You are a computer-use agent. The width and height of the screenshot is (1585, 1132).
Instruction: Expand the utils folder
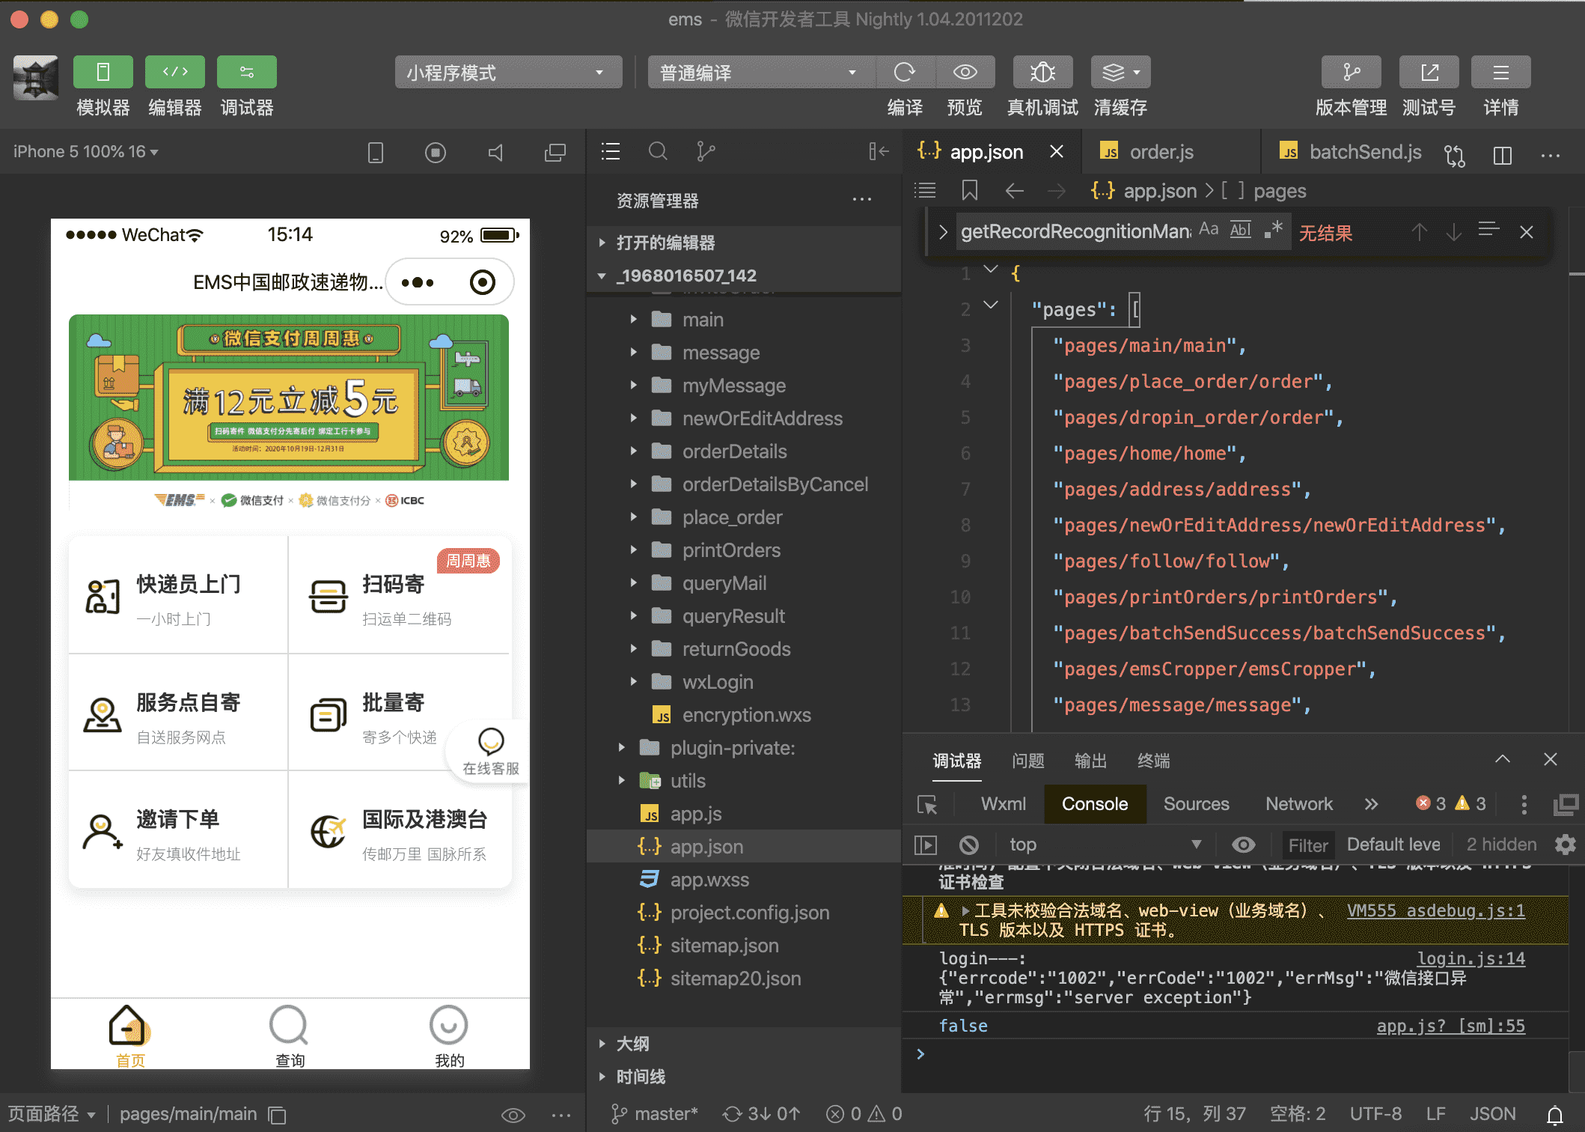point(744,781)
